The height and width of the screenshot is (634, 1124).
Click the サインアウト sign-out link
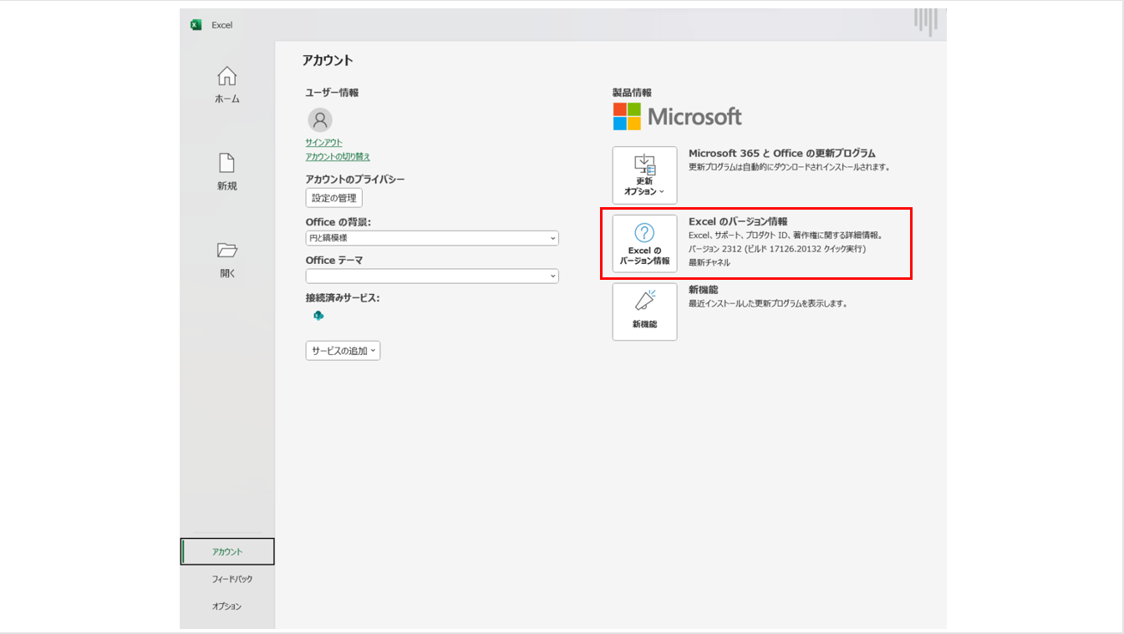tap(323, 143)
